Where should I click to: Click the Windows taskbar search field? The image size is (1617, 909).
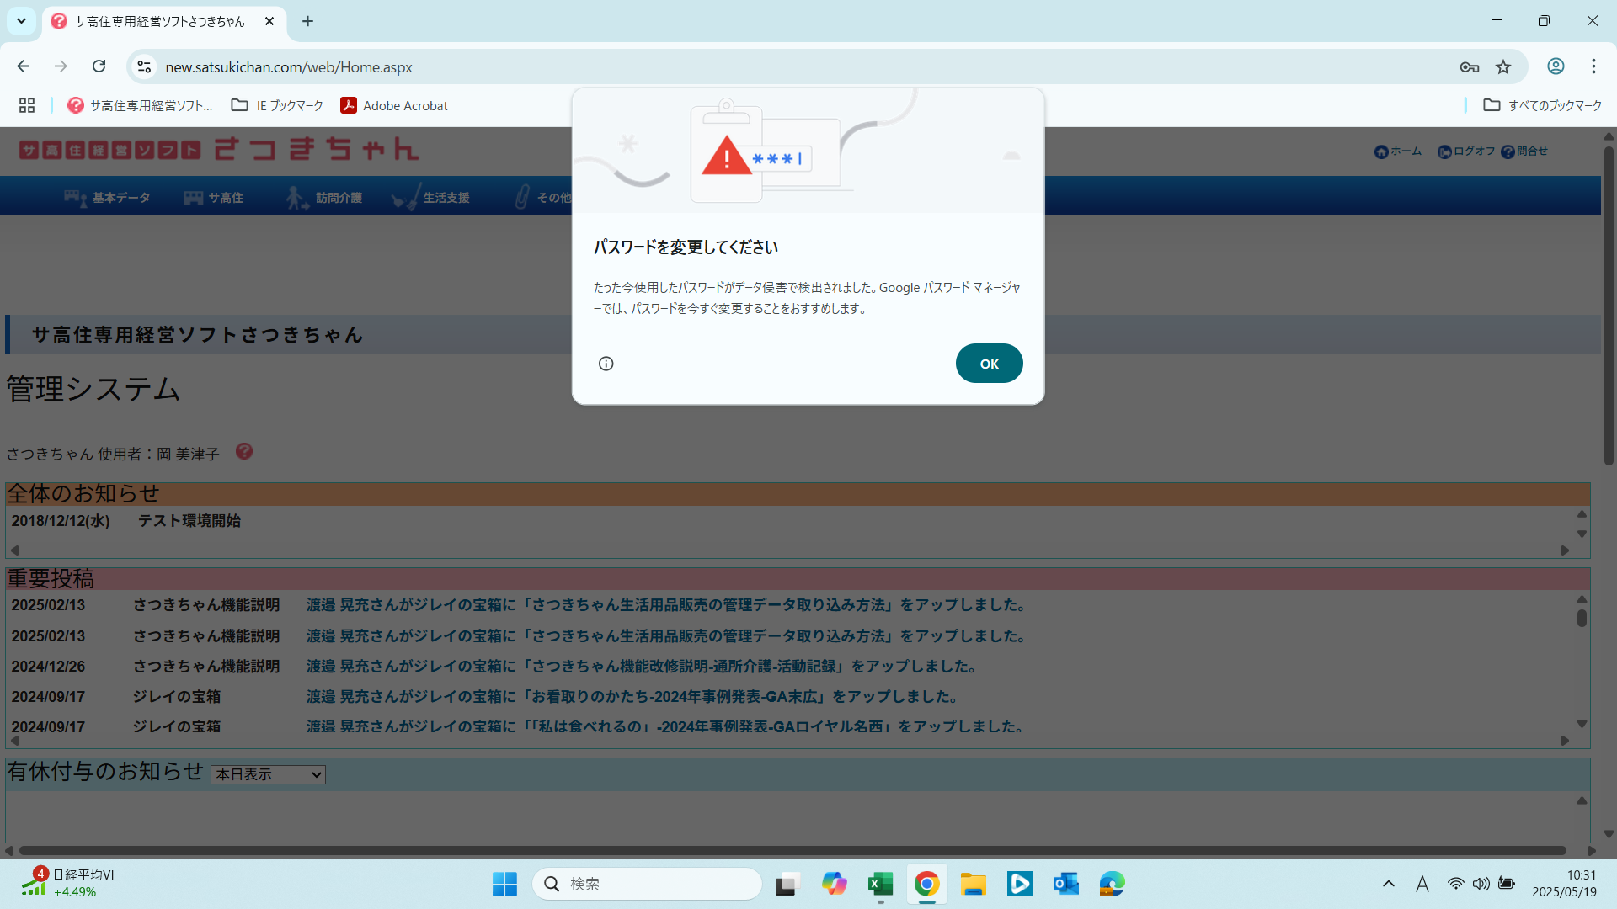tap(647, 884)
